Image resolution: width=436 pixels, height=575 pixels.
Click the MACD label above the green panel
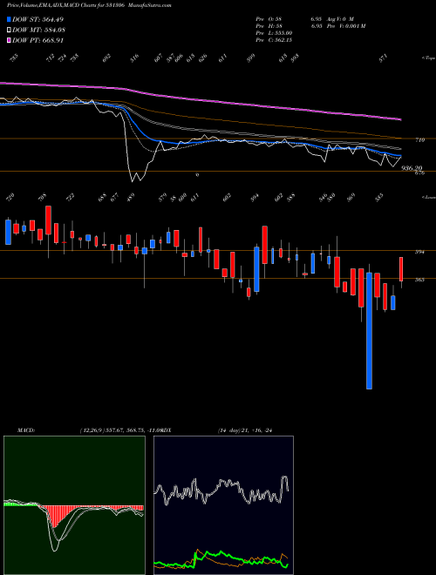[x=26, y=430]
